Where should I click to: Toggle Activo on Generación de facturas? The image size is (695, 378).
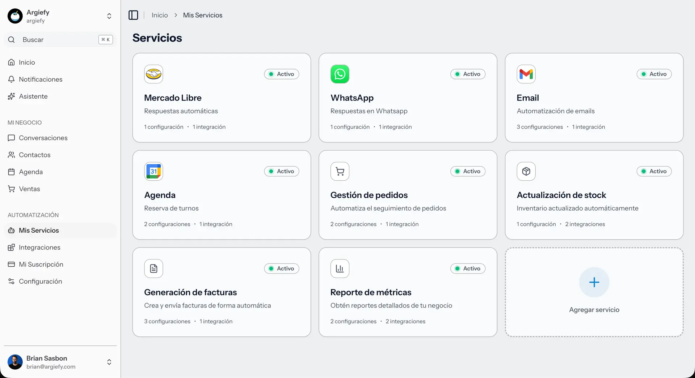pyautogui.click(x=281, y=268)
